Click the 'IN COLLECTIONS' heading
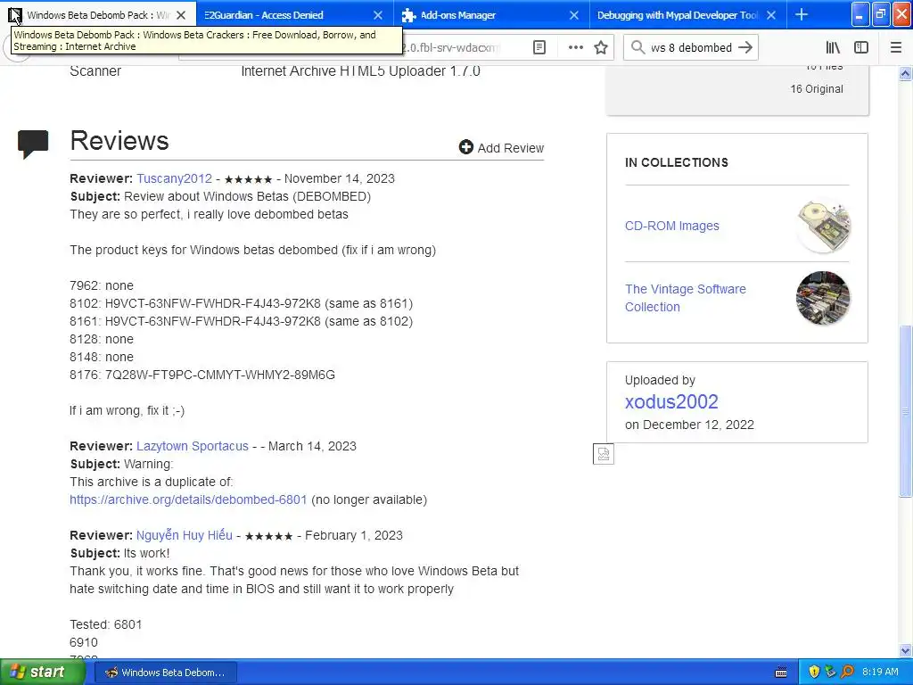Screen dimensions: 913x685 click(x=677, y=162)
